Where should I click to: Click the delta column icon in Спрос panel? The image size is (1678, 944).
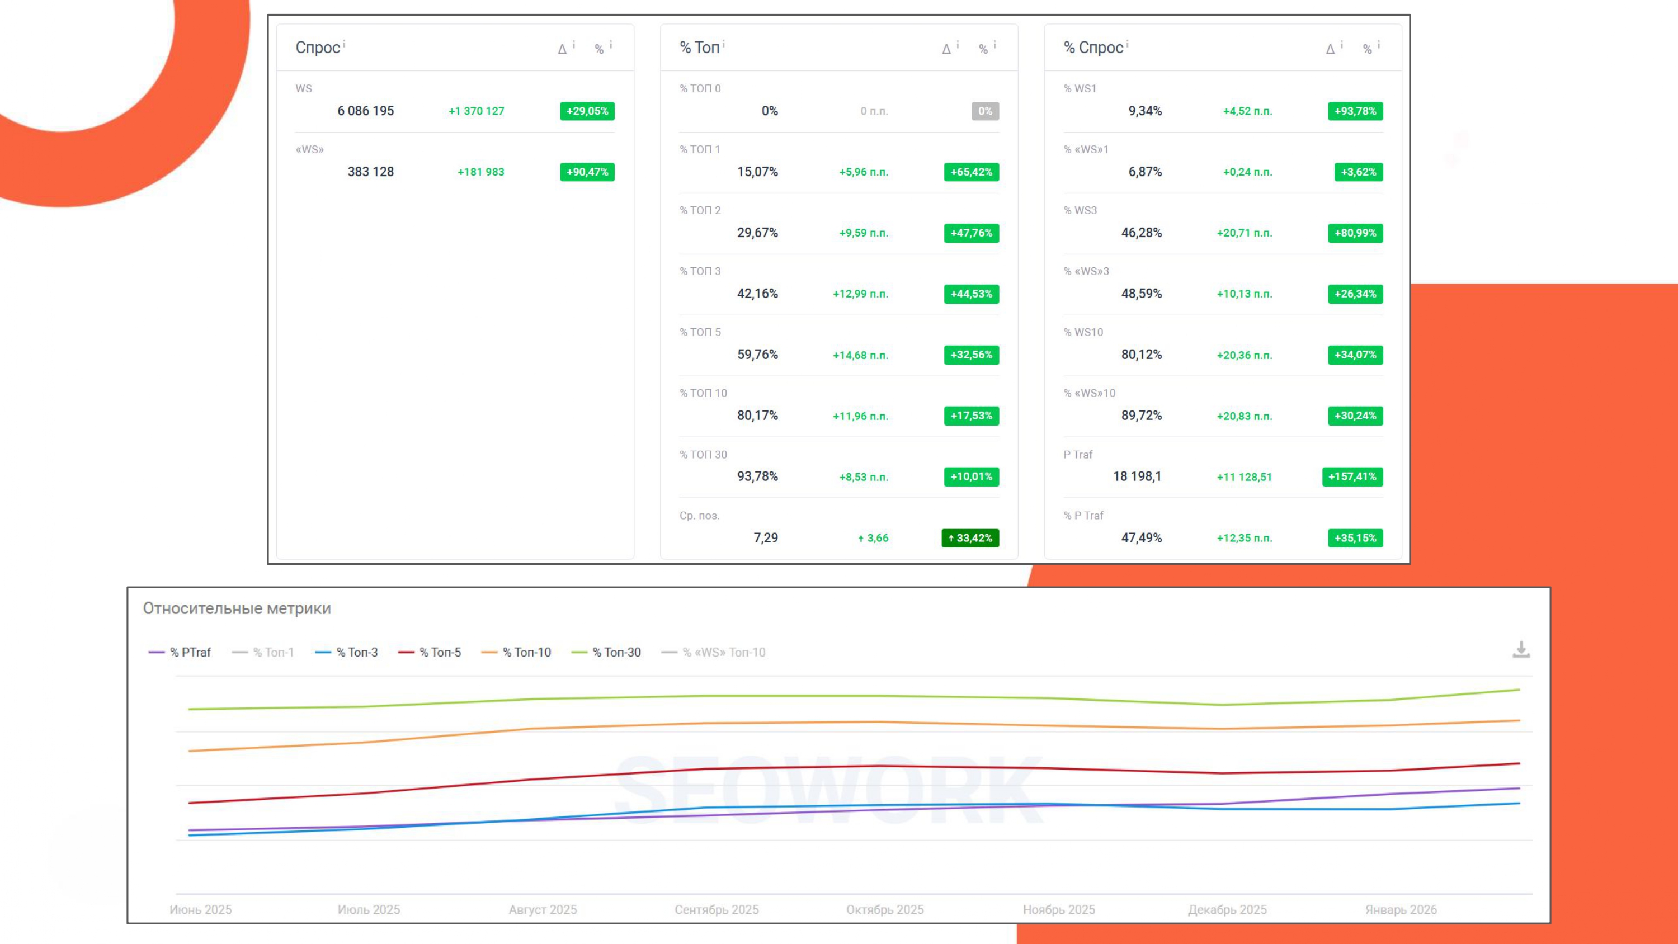562,49
